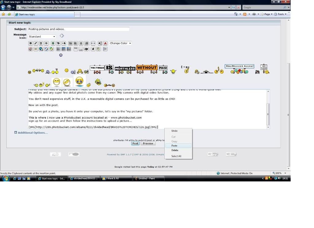Insert a horizontal rule
Screen dimensions: 314x228
93,43
